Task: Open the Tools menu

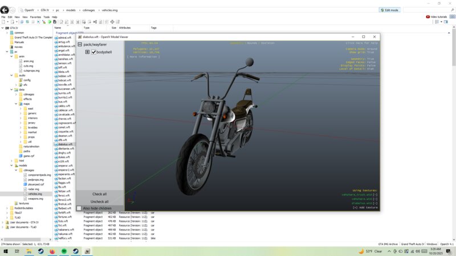Action: [x=46, y=17]
